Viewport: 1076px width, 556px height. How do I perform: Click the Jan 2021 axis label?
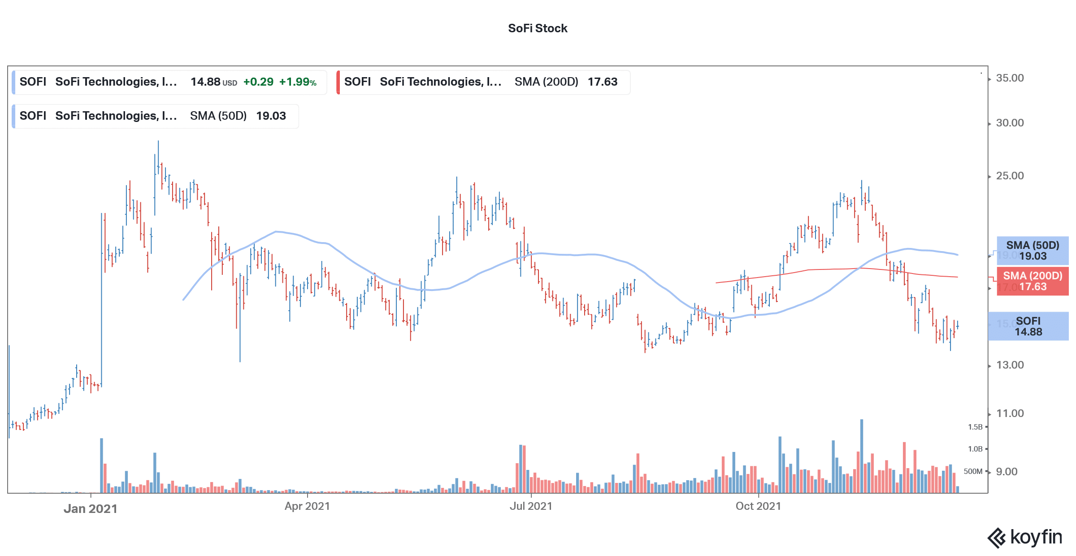(90, 508)
